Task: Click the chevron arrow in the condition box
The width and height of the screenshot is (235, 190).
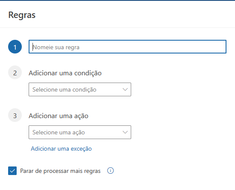Action: tap(125, 89)
